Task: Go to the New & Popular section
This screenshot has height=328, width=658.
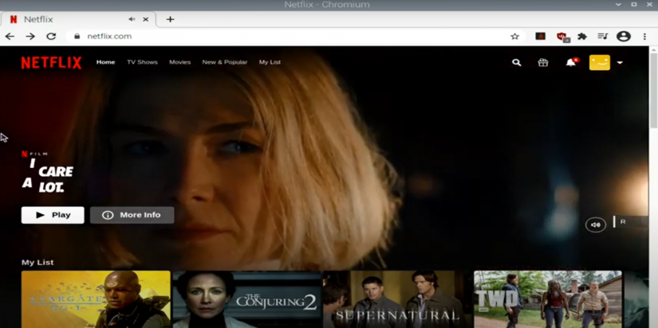Action: click(x=224, y=62)
